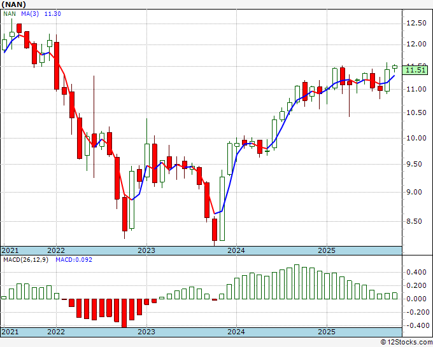The width and height of the screenshot is (433, 347).
Task: Click the 11.00 price axis label
Action: [x=416, y=90]
